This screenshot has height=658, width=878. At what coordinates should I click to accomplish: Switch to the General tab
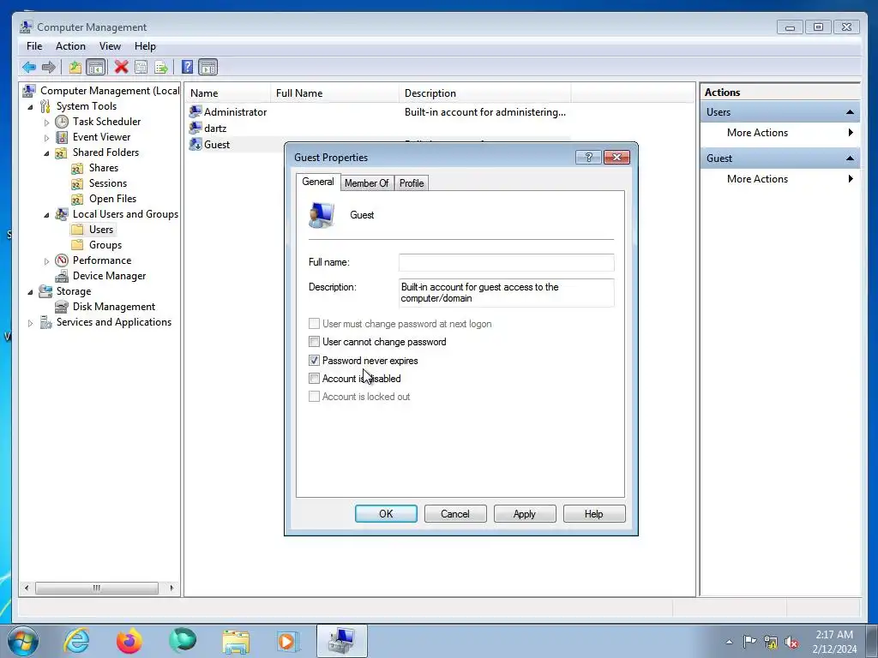(318, 182)
